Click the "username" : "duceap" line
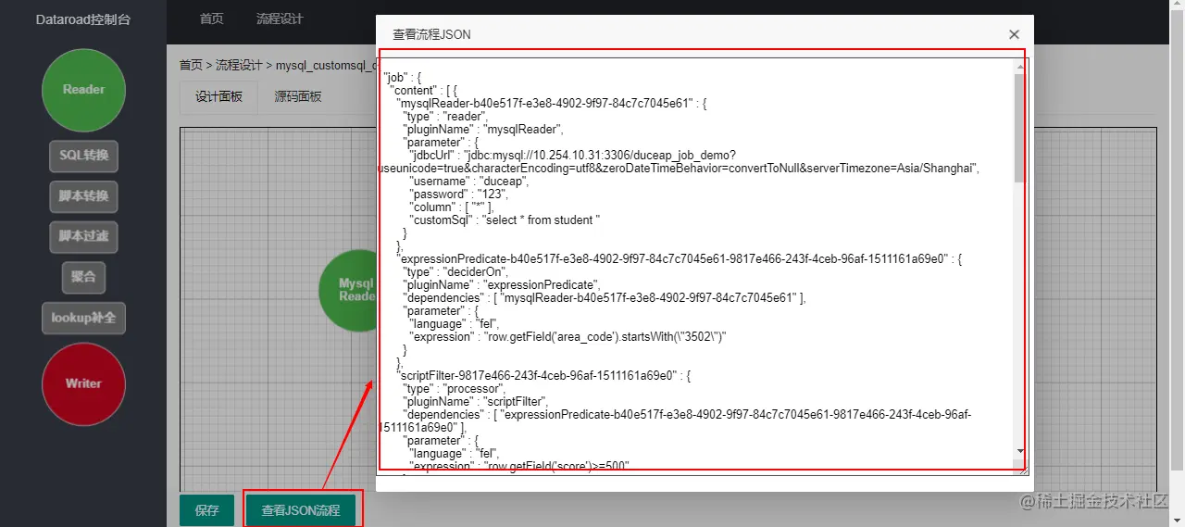Viewport: 1185px width, 527px height. coord(470,182)
